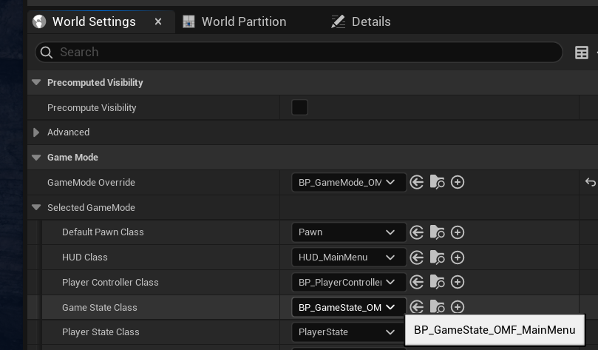Open the Player State Class dropdown
598x350 pixels.
click(349, 332)
